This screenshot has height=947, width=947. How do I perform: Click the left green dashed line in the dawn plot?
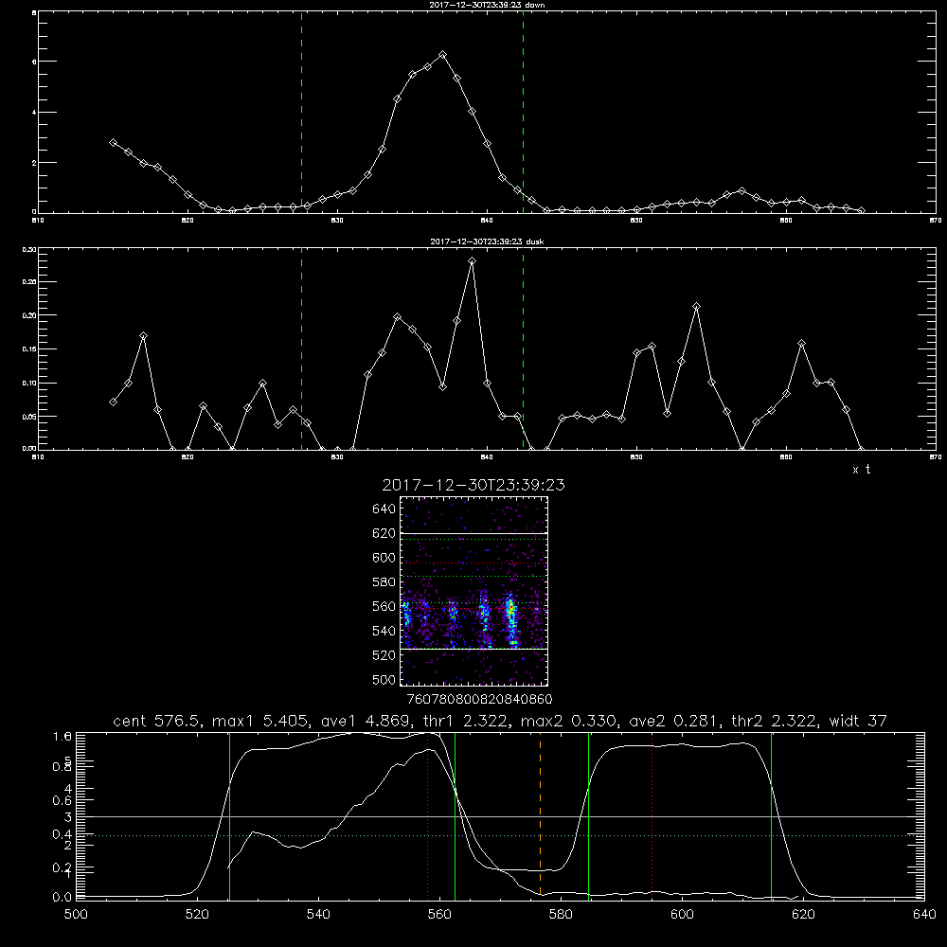(x=301, y=112)
